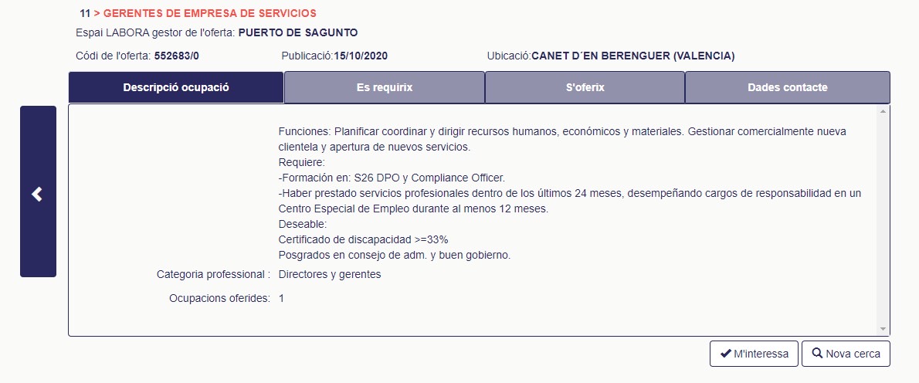
Task: Click the publication date 15/10/2020
Action: coord(361,56)
